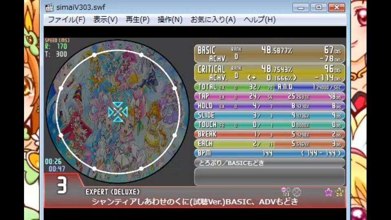Open the 操作(N) control menu

170,20
